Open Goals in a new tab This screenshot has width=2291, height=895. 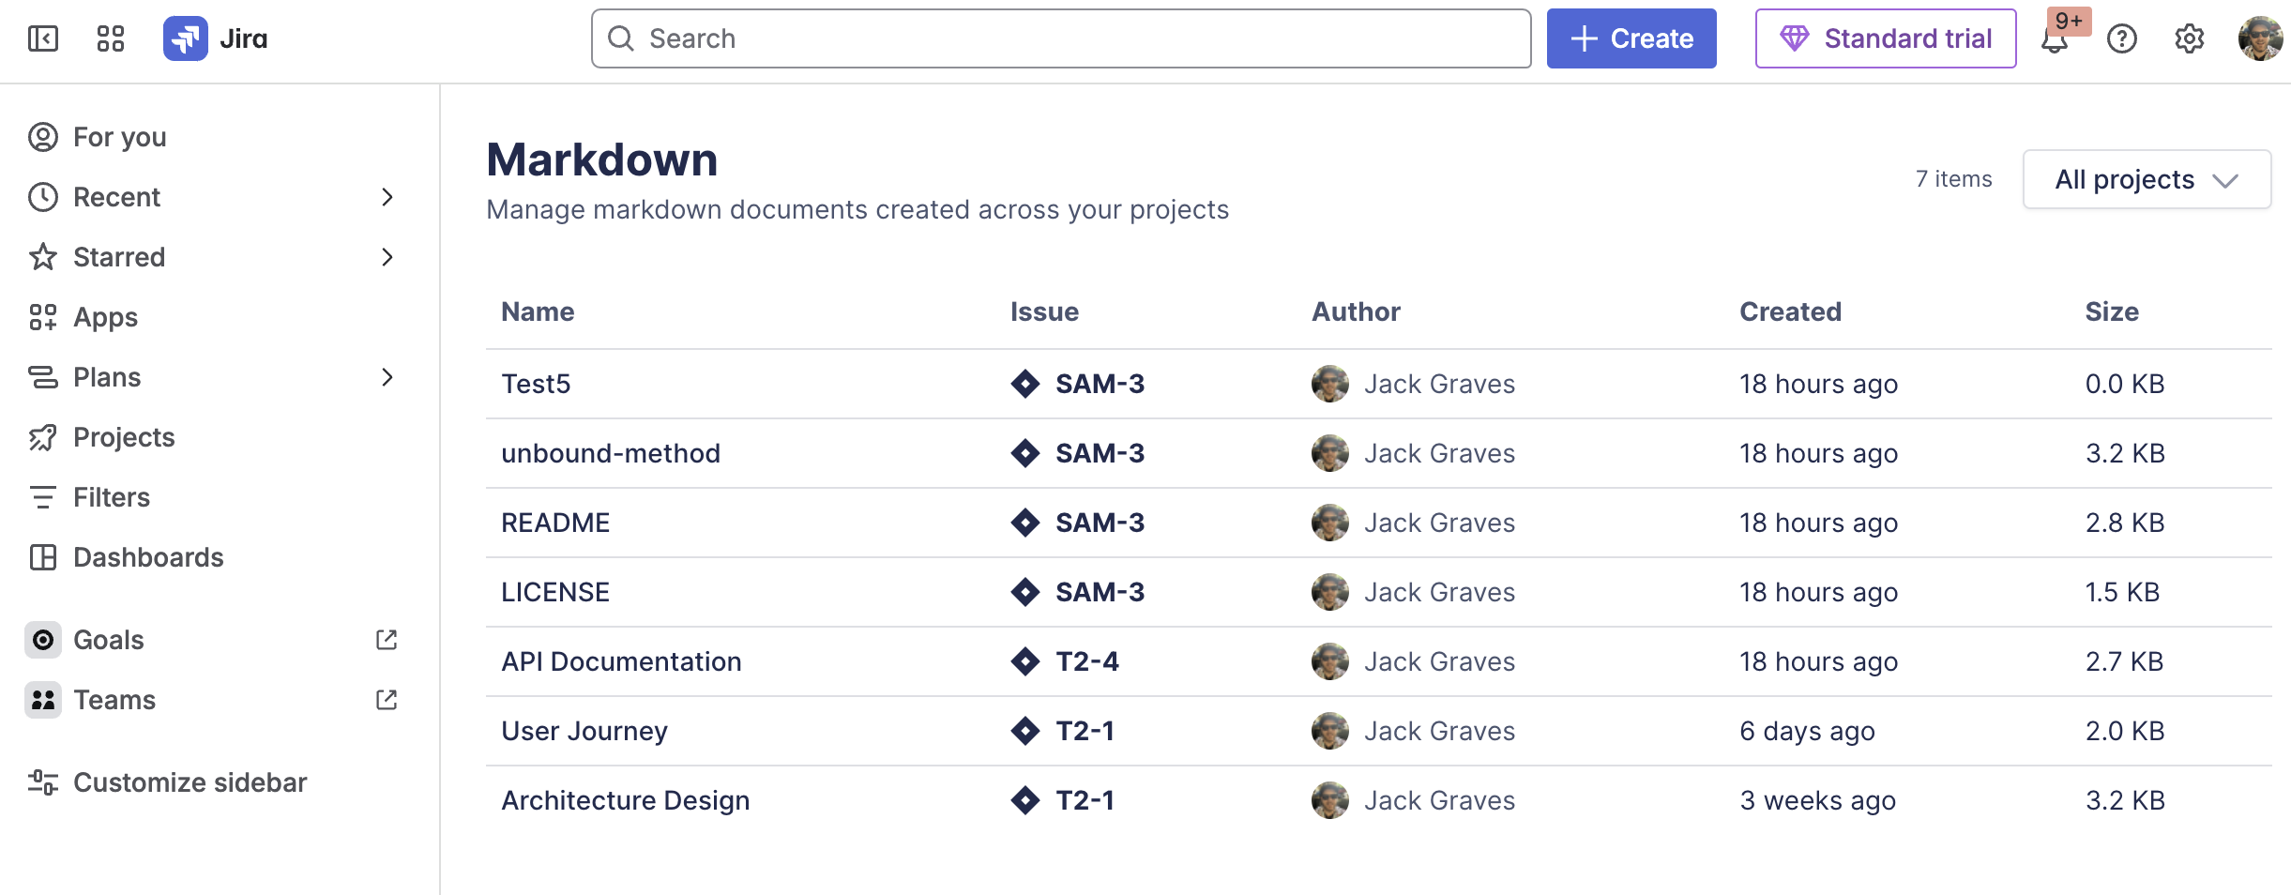[387, 639]
